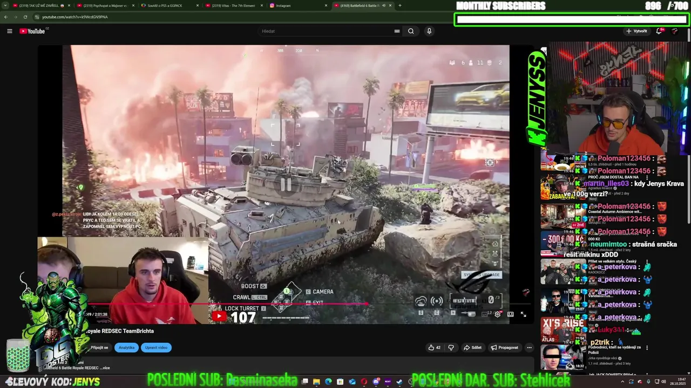Switch to the Instagram browser tab
Screen dimensions: 691x388
(x=298, y=5)
